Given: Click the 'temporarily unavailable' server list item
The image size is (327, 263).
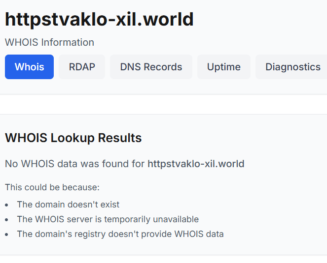Looking at the screenshot, I should (x=108, y=219).
